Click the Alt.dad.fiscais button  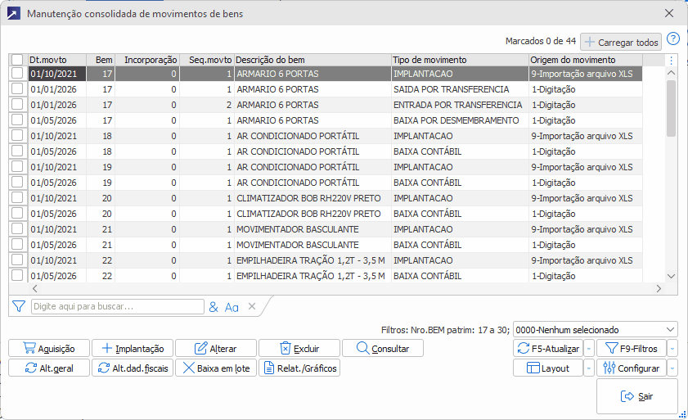133,368
